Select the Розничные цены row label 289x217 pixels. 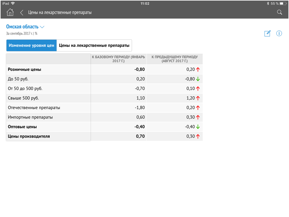(24, 70)
